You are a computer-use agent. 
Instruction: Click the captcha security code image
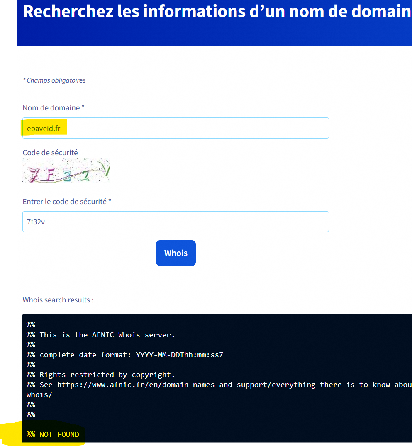66,171
